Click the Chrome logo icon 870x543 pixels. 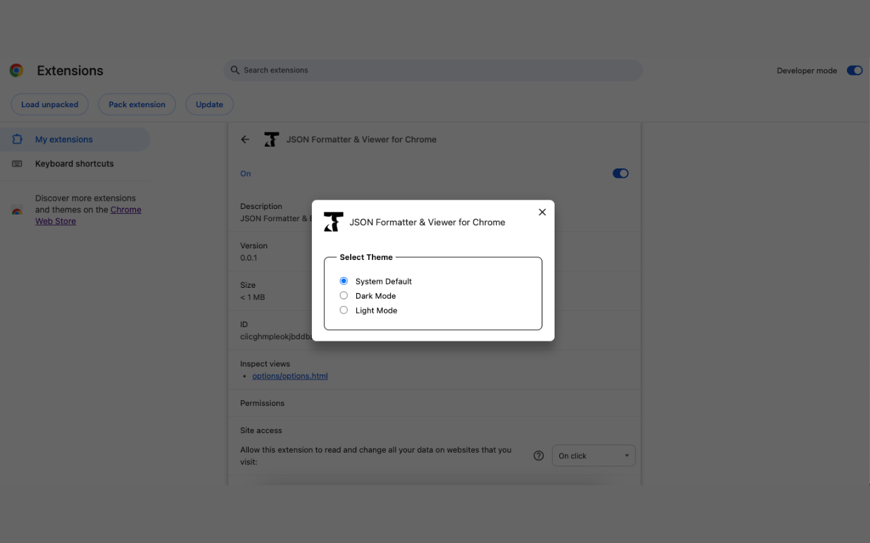pos(16,70)
